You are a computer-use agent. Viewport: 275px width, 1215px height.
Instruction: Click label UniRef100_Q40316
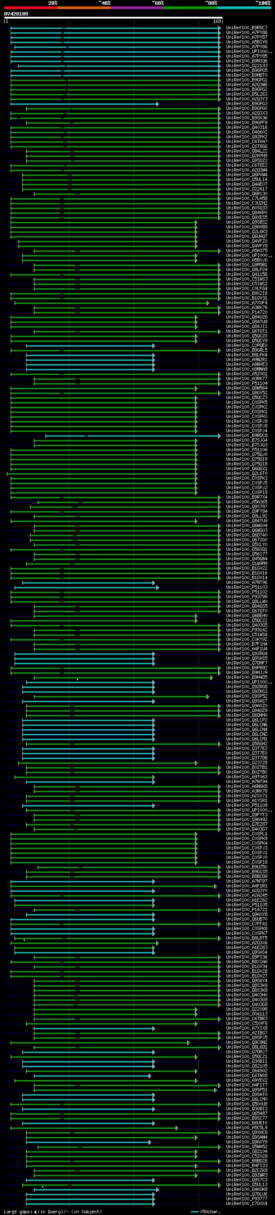(247, 127)
